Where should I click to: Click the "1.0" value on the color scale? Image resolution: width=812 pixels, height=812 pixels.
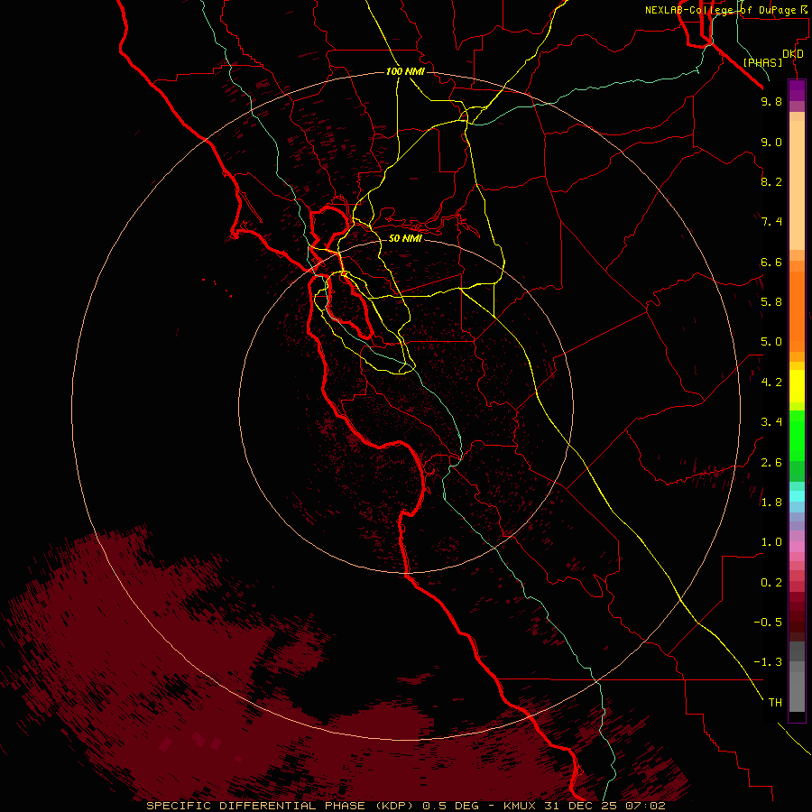[771, 542]
